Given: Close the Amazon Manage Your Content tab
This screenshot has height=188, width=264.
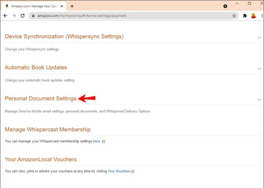Looking at the screenshot, I should point(62,6).
